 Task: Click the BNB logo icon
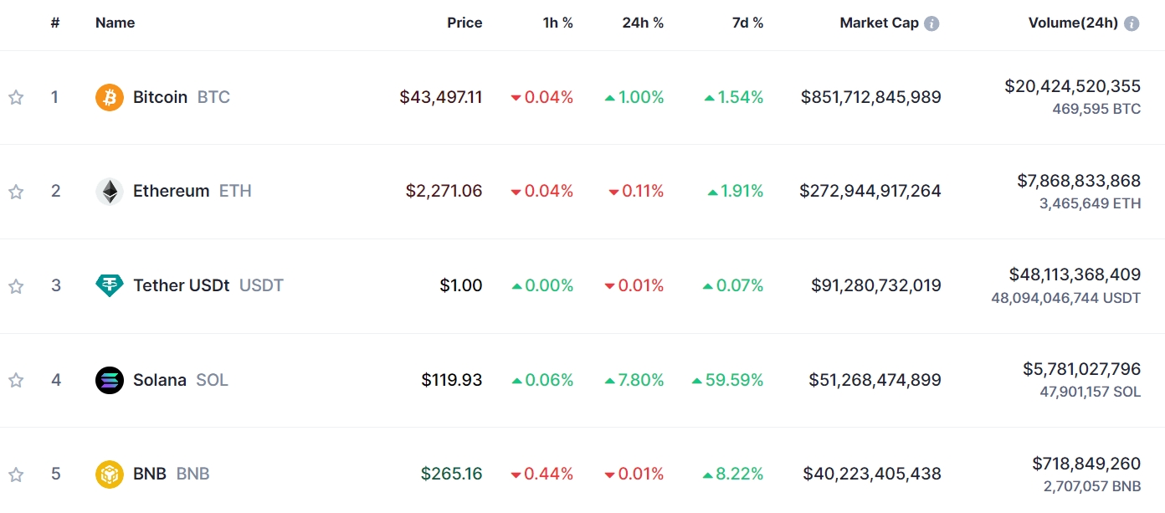point(110,475)
